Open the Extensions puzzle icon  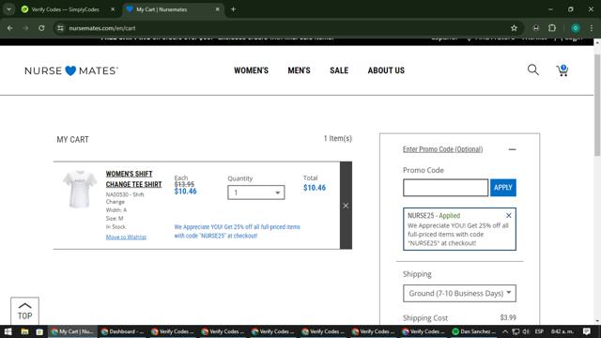[552, 28]
